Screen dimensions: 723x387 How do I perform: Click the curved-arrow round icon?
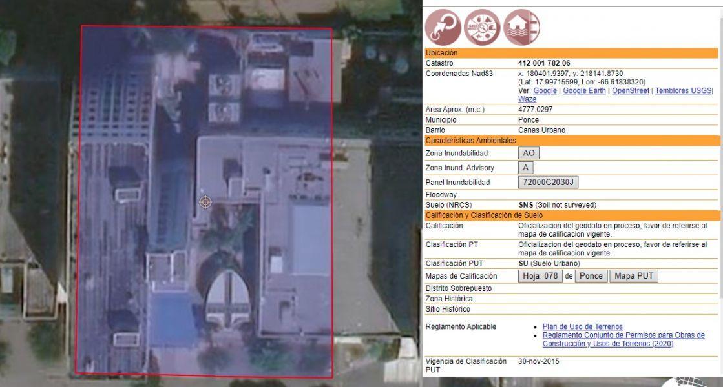(443, 28)
